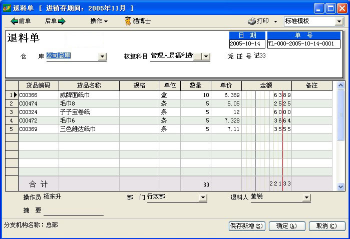
Task: Go to next document (后单)
Action: click(55, 21)
